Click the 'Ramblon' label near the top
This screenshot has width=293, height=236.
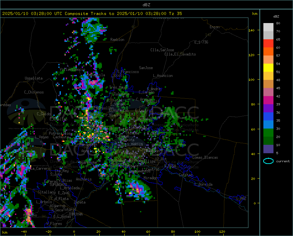tap(117, 40)
